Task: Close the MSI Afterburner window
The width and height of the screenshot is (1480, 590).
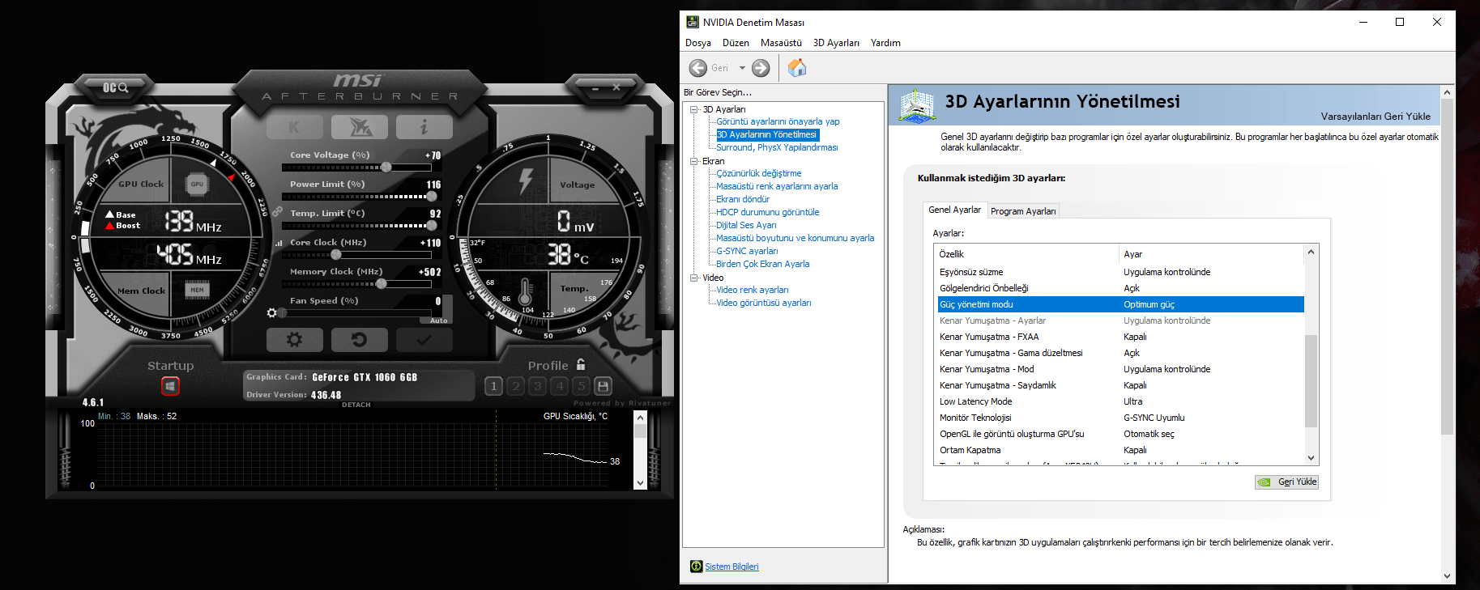Action: pos(616,87)
